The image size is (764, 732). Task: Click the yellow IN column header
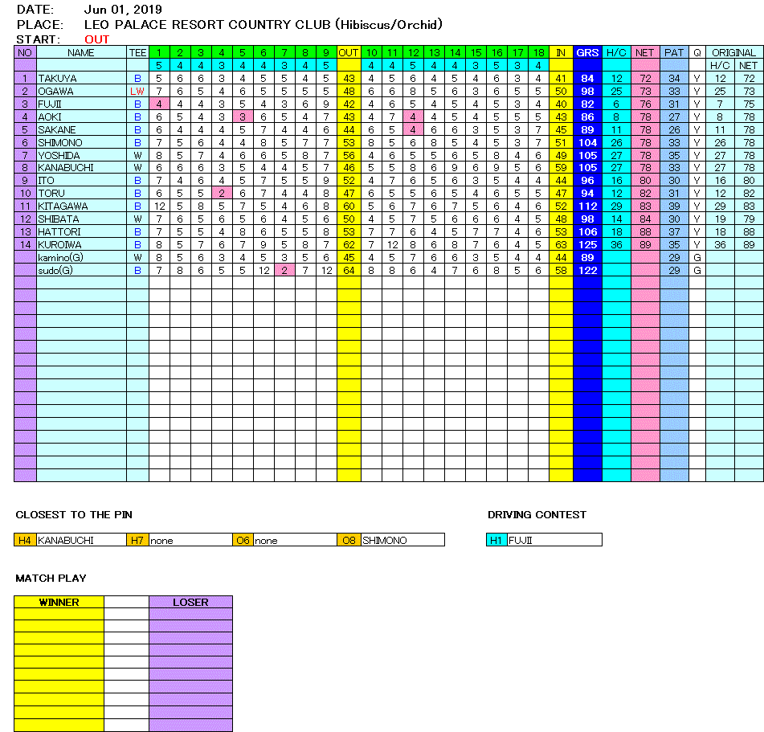pyautogui.click(x=560, y=52)
